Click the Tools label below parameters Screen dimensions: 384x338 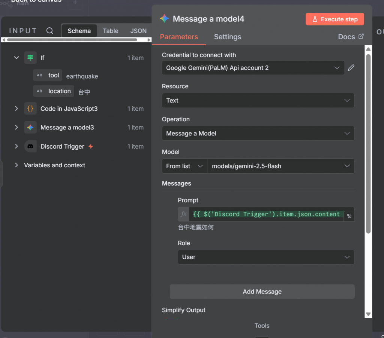[262, 326]
